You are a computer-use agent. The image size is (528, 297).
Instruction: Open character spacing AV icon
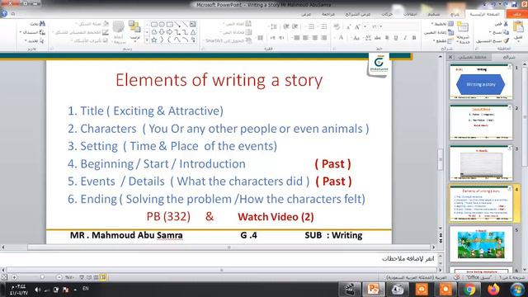(x=368, y=38)
